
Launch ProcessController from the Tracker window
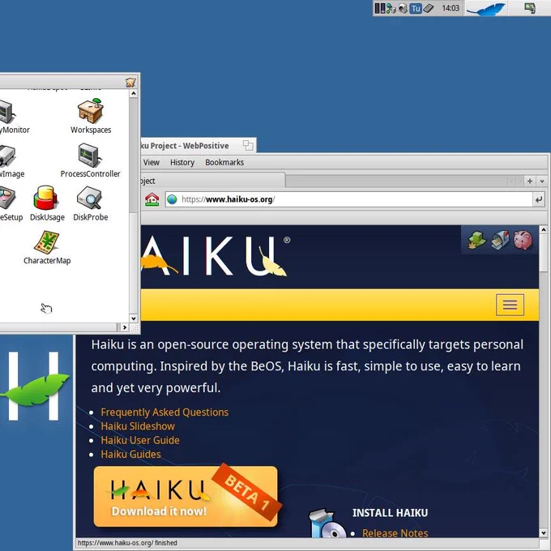point(90,155)
